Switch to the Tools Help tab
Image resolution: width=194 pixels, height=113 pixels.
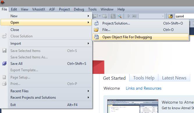(x=144, y=78)
